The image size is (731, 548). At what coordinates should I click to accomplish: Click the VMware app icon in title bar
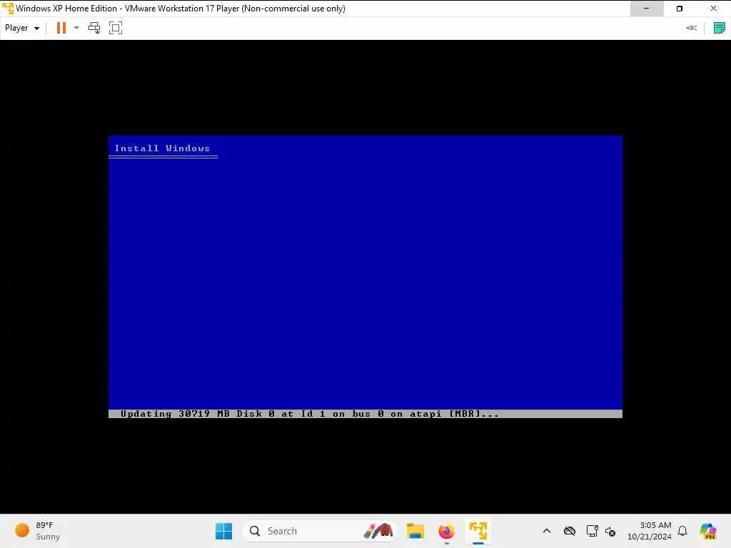coord(7,9)
